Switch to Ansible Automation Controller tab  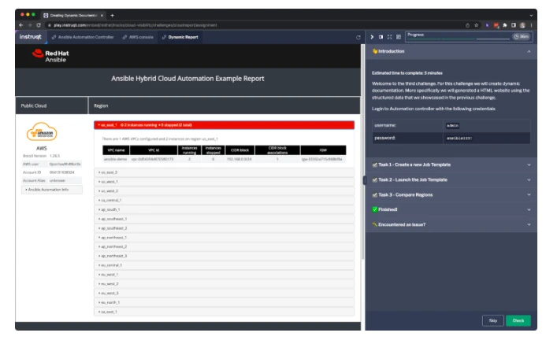pyautogui.click(x=83, y=37)
